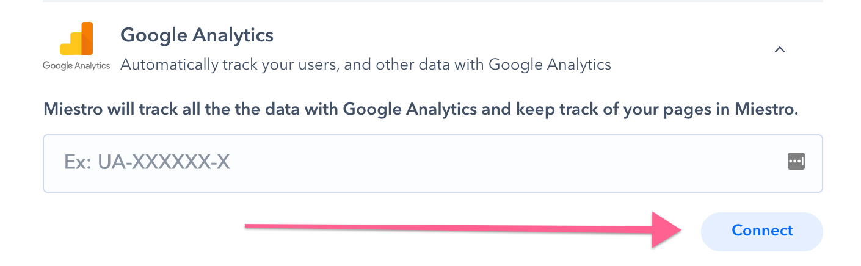The image size is (861, 266).
Task: Click the Connect button
Action: (x=761, y=231)
